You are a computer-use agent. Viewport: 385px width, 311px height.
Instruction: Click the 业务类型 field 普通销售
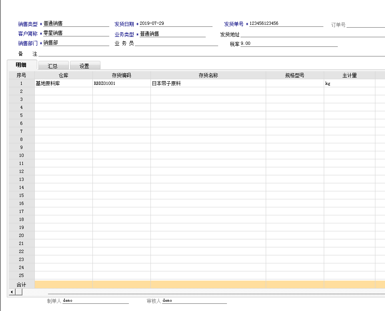[x=172, y=34]
